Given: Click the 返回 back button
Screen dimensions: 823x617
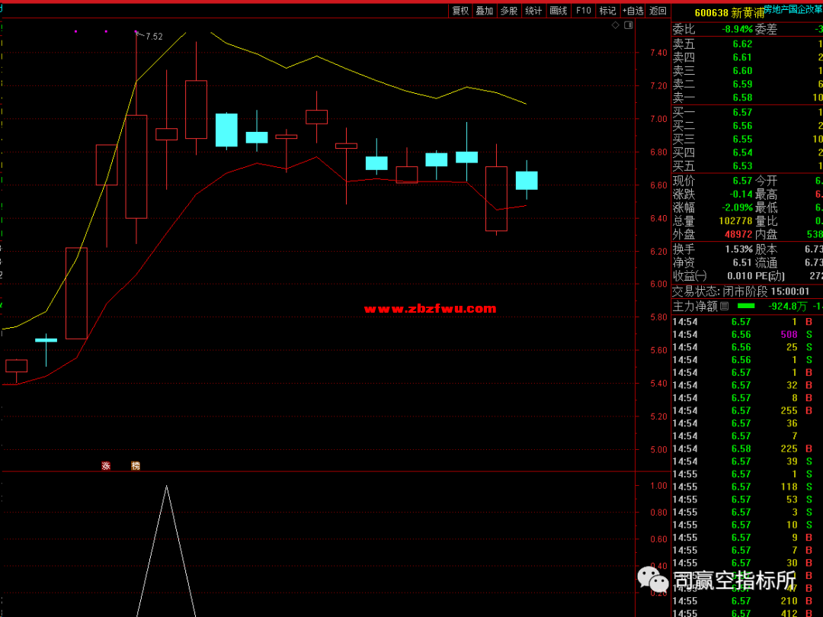Looking at the screenshot, I should (x=658, y=11).
